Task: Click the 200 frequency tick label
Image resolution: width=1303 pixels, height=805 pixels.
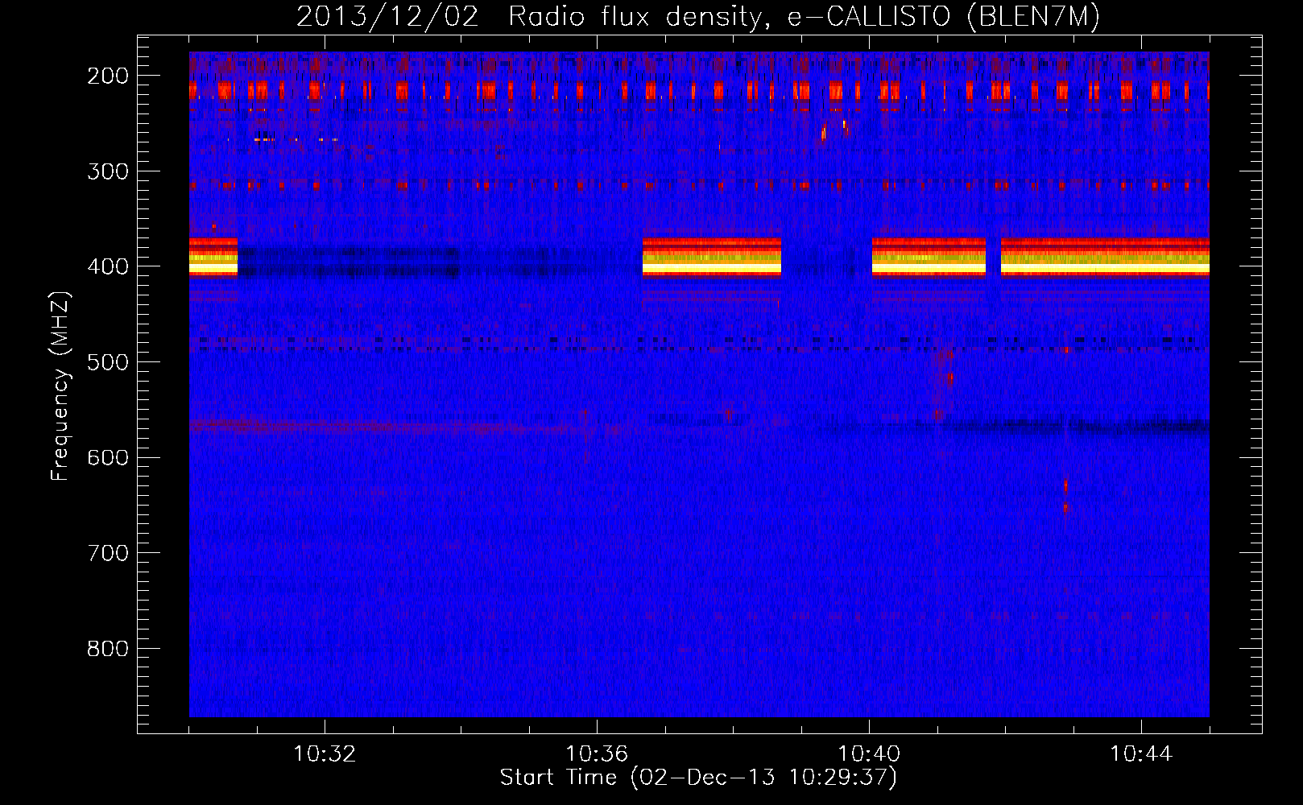Action: (x=107, y=76)
